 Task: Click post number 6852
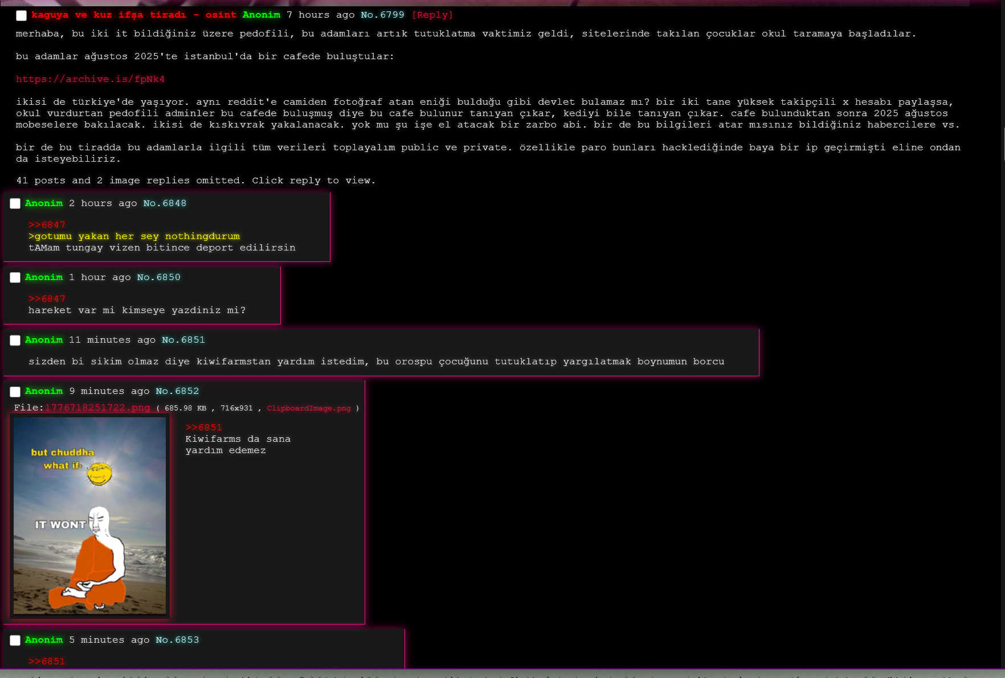click(x=187, y=391)
